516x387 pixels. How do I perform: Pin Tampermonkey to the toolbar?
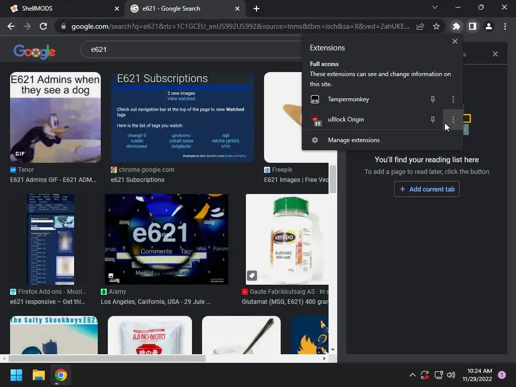click(433, 99)
